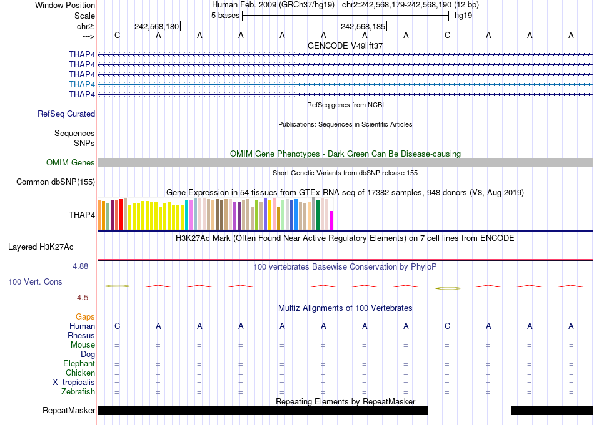Click the shorter black RepeatMasker block
Screen dimensions: 594x425
pyautogui.click(x=552, y=410)
